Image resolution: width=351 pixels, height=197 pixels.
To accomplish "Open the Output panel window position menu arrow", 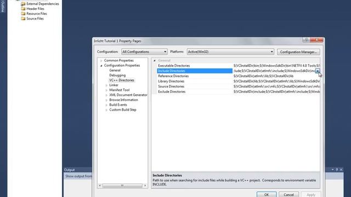I will pos(332,170).
